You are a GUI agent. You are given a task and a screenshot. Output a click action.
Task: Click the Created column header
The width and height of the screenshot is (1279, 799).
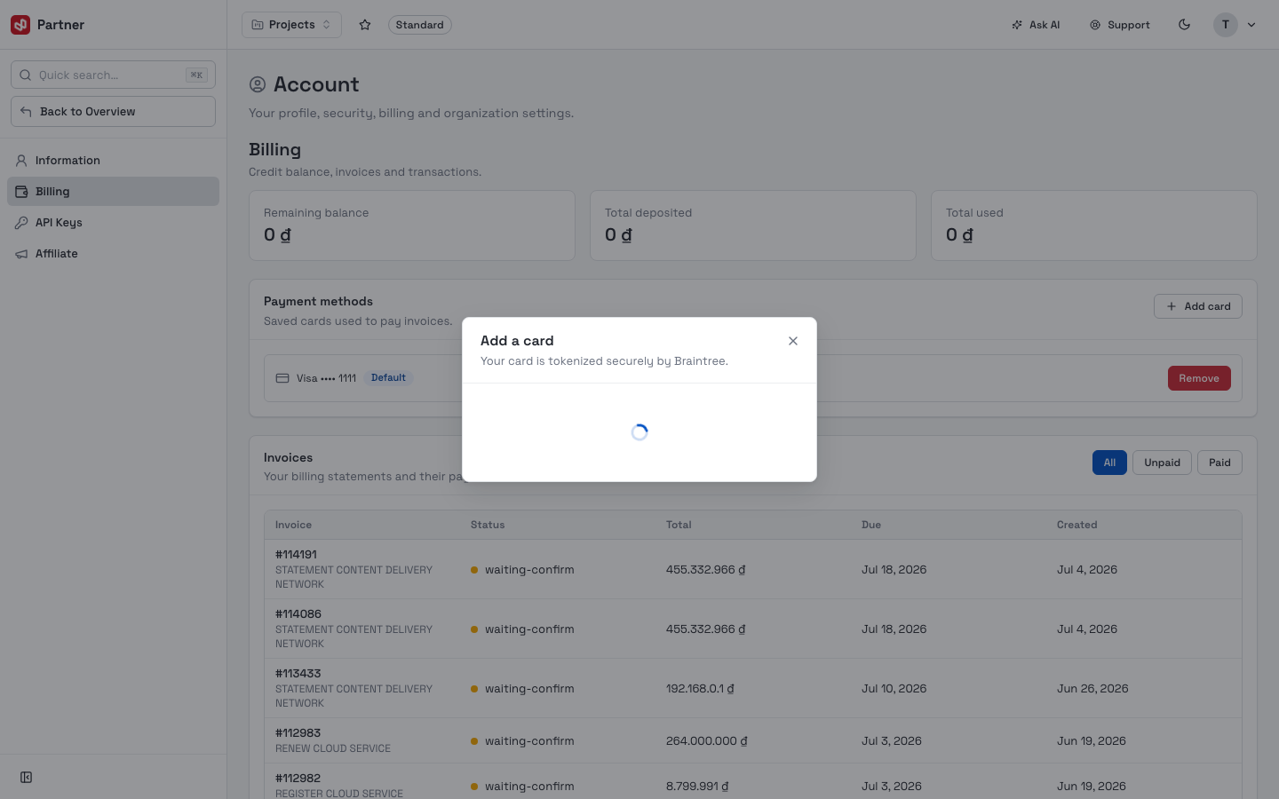[x=1076, y=525]
